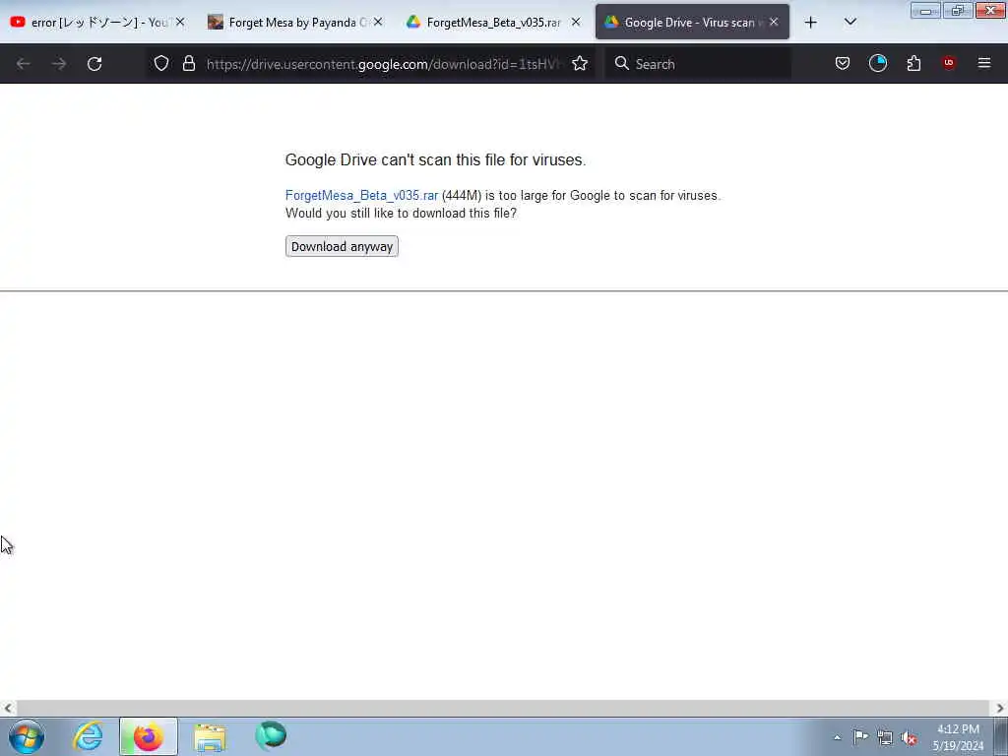Open the uBlock Origin extension
Viewport: 1008px width, 756px height.
pyautogui.click(x=949, y=64)
